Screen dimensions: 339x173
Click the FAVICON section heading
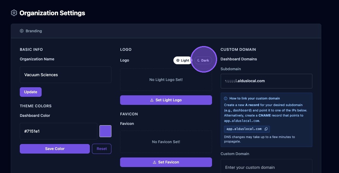click(129, 114)
